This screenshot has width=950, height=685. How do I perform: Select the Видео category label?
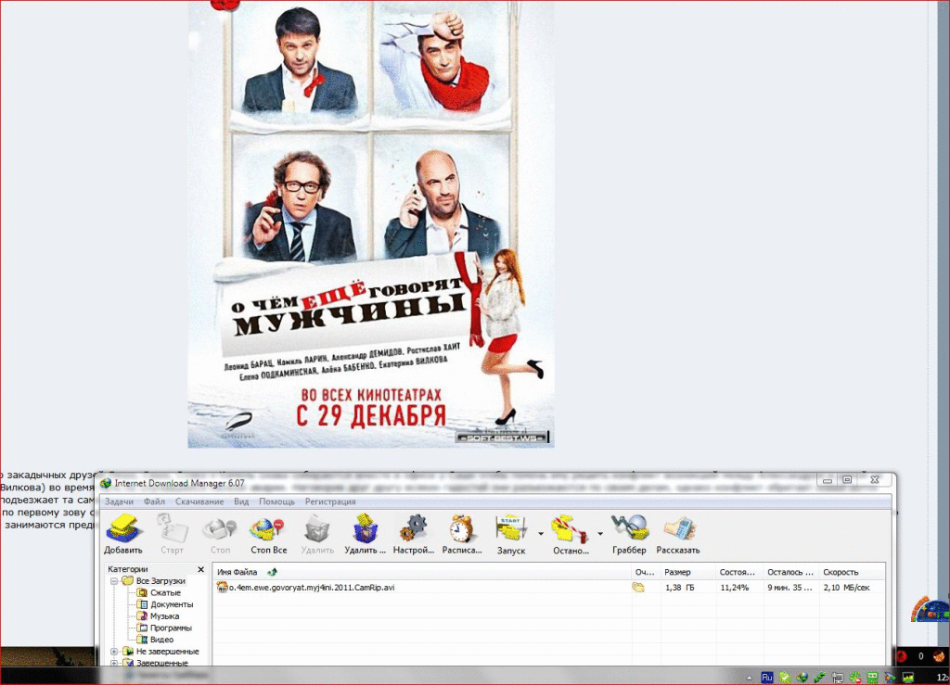click(x=161, y=640)
